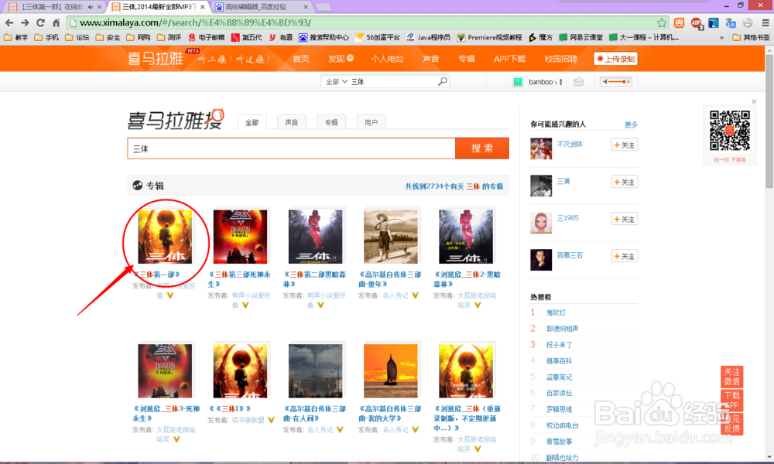Image resolution: width=774 pixels, height=464 pixels.
Task: Open the browser home page icon
Action: 56,22
